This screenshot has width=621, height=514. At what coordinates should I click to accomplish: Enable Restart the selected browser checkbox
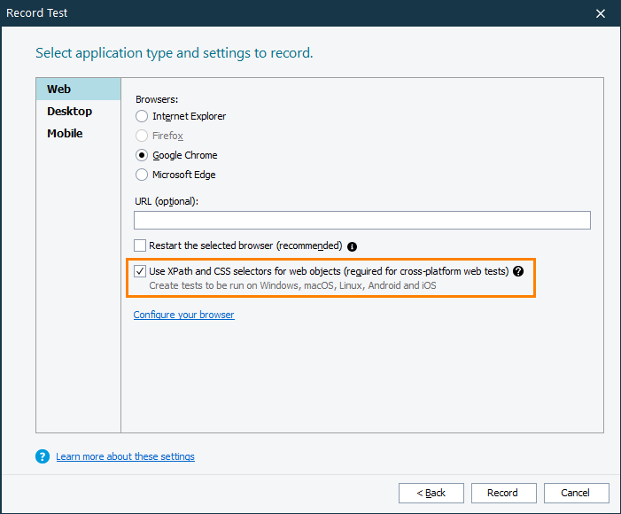point(140,245)
